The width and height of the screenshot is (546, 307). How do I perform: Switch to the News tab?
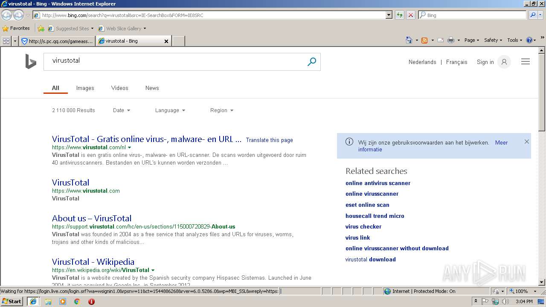152,88
